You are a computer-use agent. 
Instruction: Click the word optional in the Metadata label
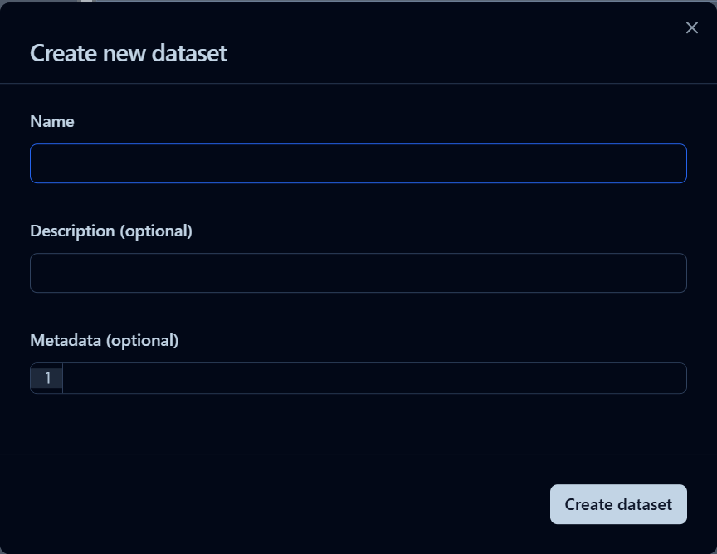(x=142, y=340)
